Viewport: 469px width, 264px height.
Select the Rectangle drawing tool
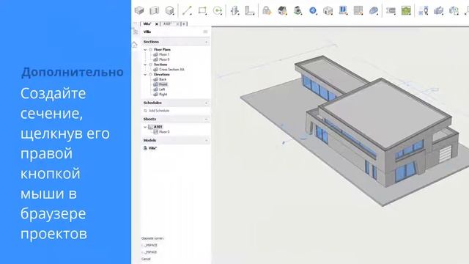coord(202,10)
